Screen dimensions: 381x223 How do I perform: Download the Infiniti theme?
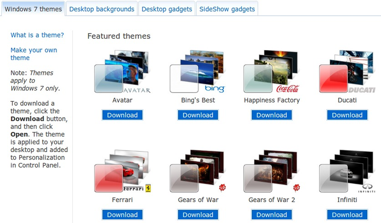tap(347, 215)
